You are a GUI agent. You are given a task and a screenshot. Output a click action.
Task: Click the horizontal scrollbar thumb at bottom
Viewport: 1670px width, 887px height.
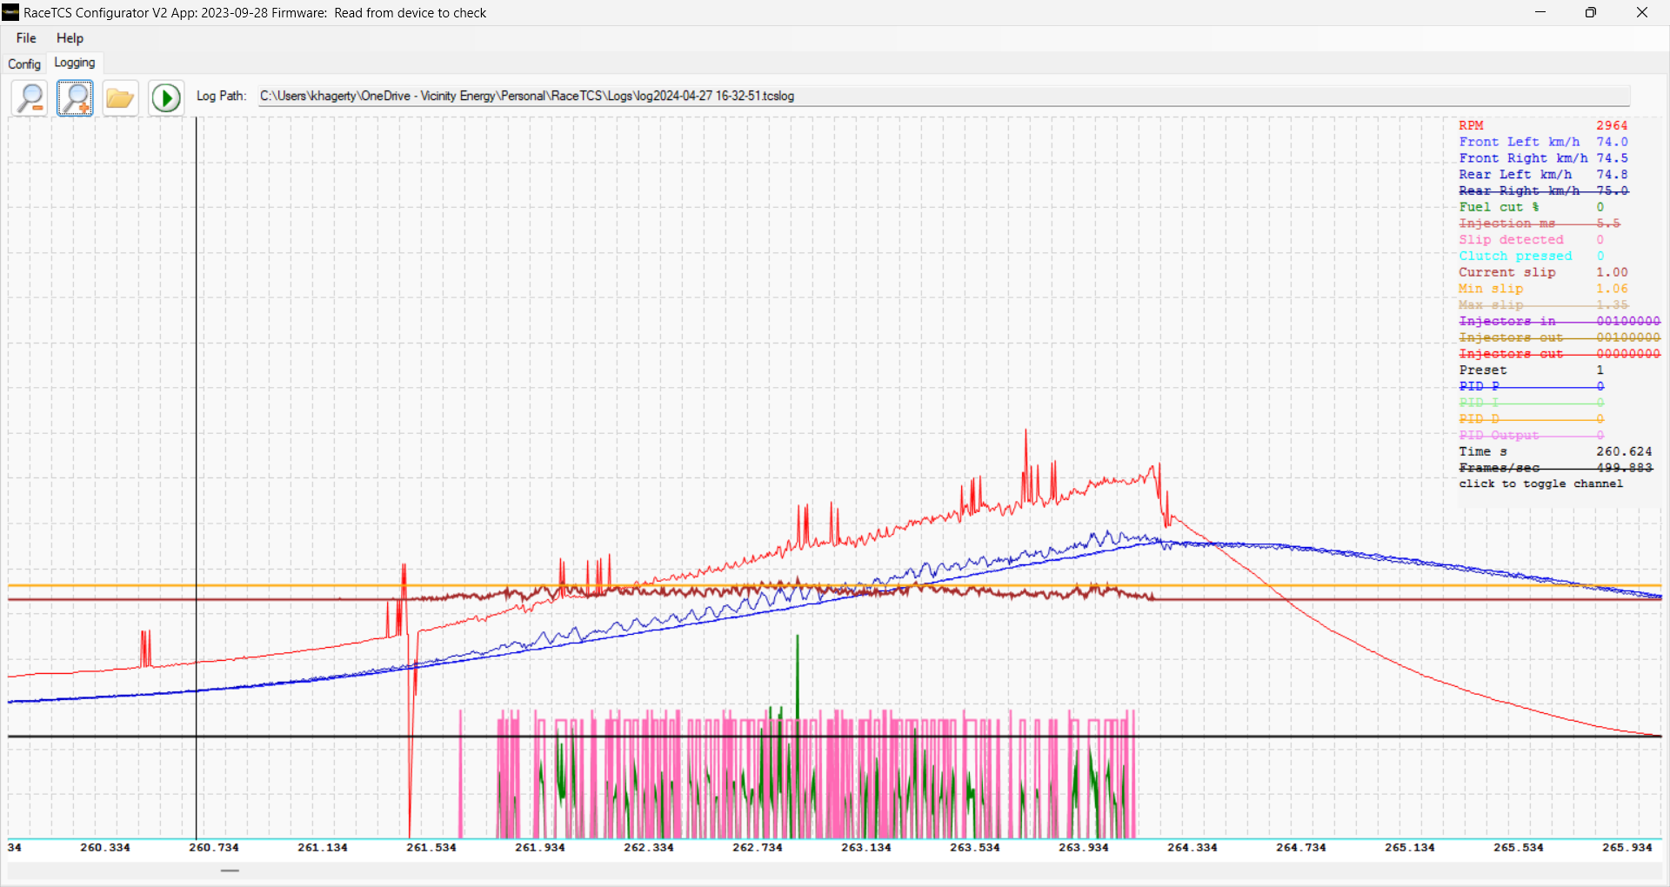[230, 870]
